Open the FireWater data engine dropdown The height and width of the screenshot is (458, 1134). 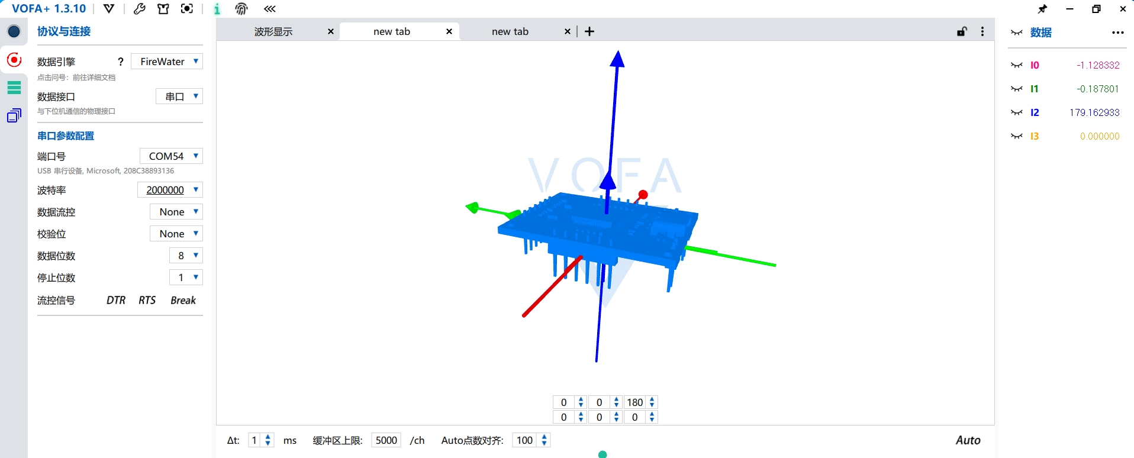click(x=167, y=62)
